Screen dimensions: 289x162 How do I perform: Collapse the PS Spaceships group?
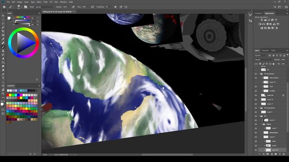[259, 74]
